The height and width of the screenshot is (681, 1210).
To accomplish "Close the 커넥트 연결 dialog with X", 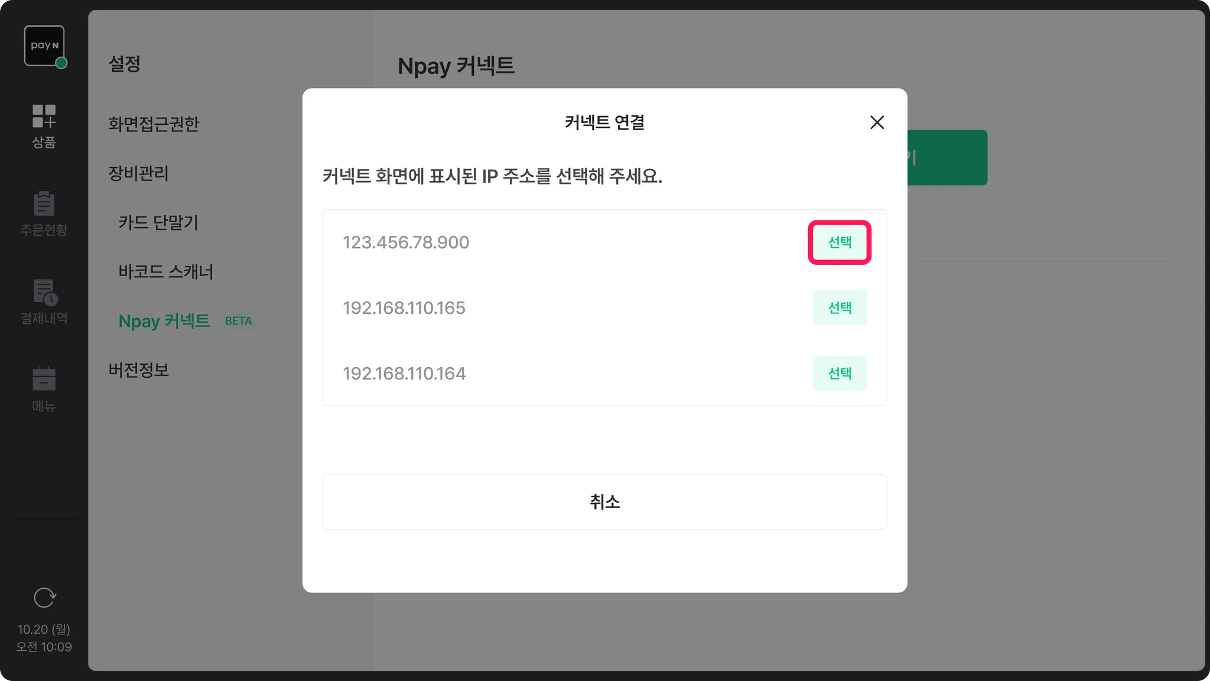I will (877, 122).
